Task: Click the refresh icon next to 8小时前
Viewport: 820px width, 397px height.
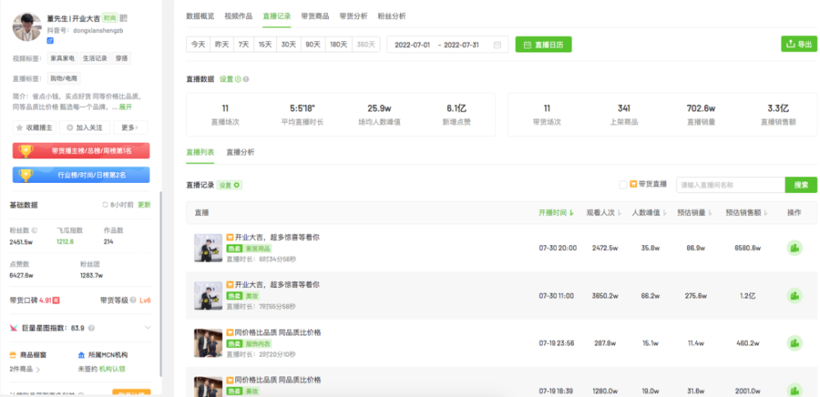Action: pyautogui.click(x=105, y=205)
